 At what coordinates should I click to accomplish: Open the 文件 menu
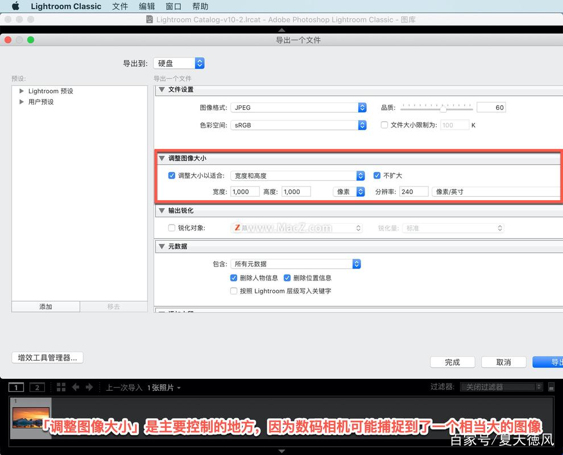(120, 6)
